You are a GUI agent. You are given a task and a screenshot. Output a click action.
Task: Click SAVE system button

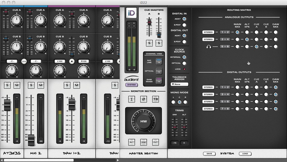[x=209, y=154]
